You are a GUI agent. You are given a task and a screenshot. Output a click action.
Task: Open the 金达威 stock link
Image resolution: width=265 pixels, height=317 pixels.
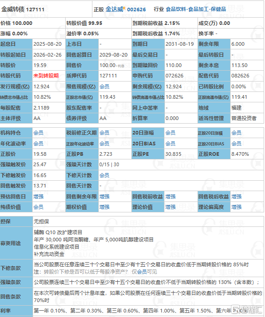114,10
